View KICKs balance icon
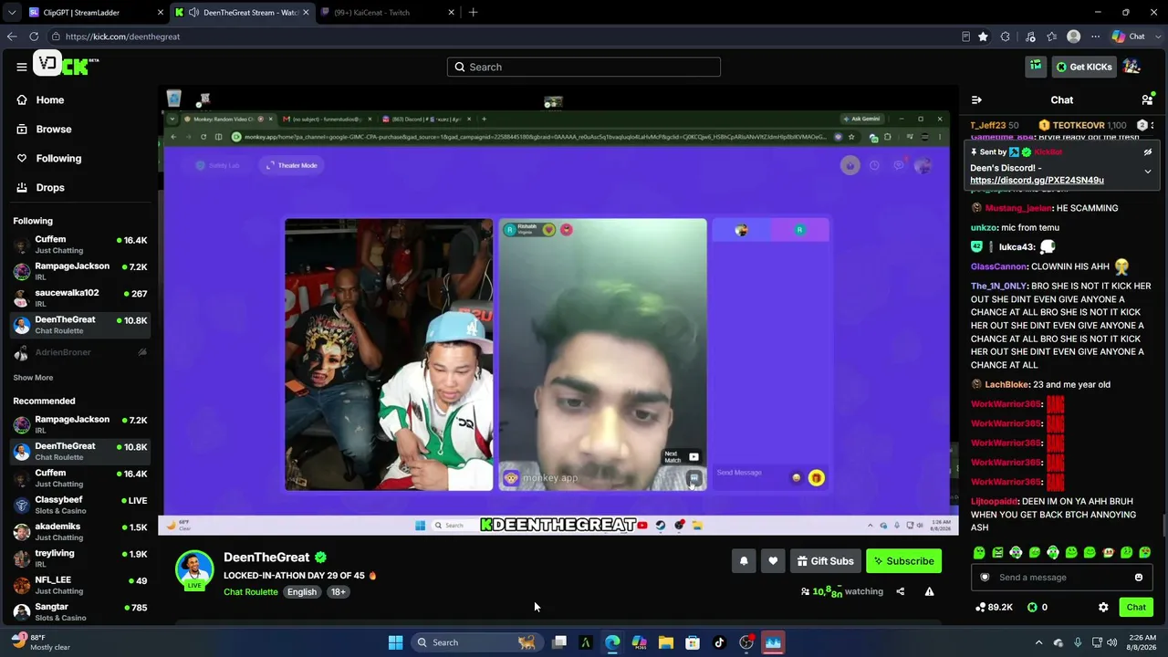The height and width of the screenshot is (657, 1168). click(x=1032, y=607)
